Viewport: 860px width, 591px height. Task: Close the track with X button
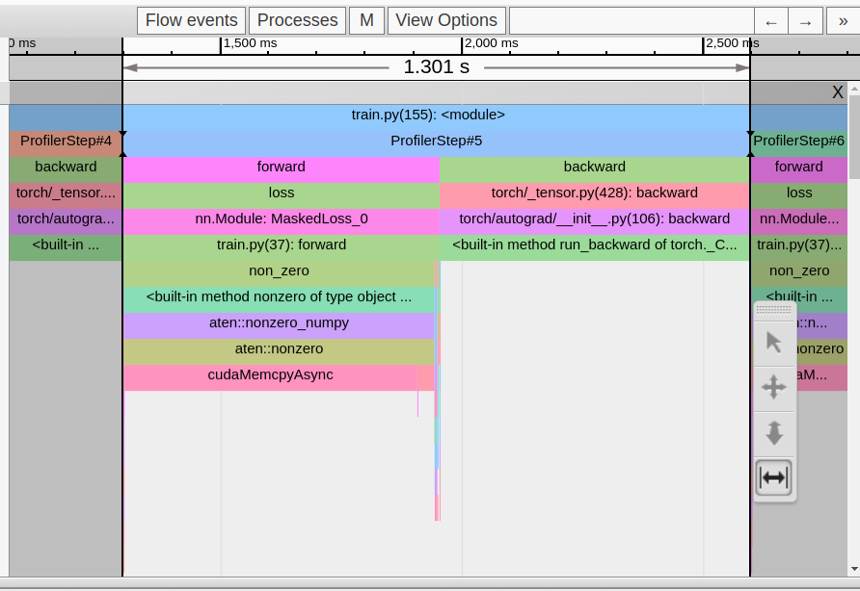838,92
